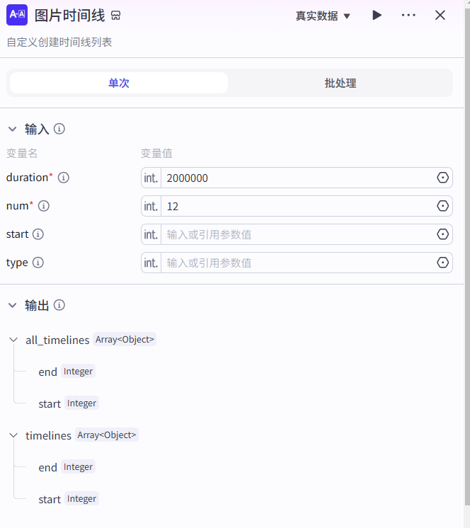The width and height of the screenshot is (470, 528).
Task: Open the 真实数据 dropdown
Action: 323,16
